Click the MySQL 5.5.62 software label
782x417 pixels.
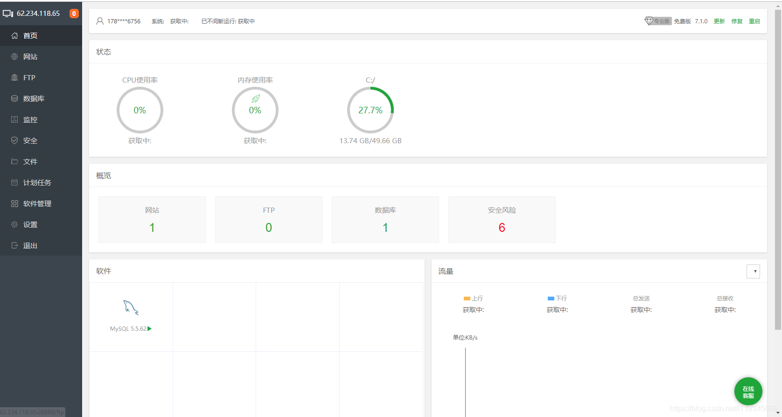click(128, 329)
